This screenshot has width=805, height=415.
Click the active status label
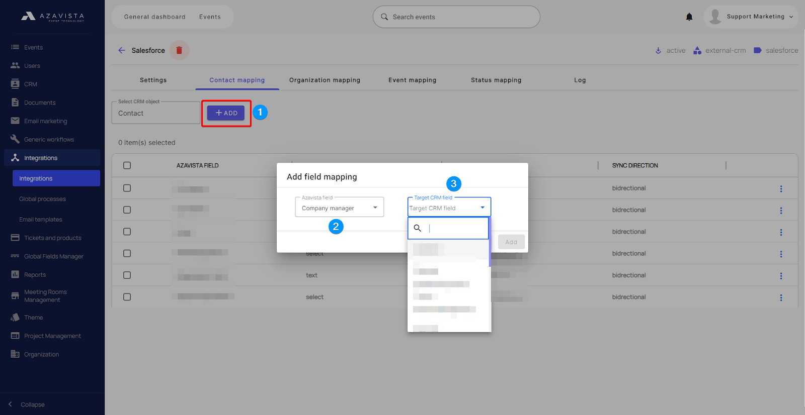point(676,50)
